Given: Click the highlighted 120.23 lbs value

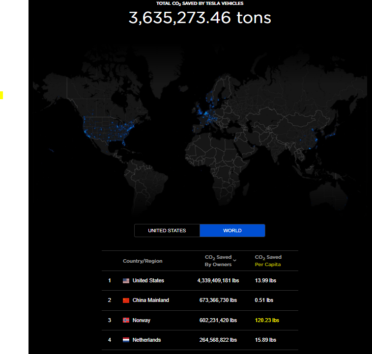Looking at the screenshot, I should pyautogui.click(x=267, y=320).
